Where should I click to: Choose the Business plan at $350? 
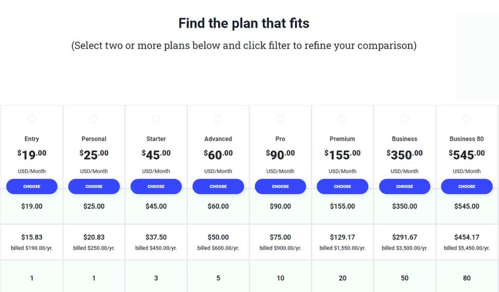[405, 186]
